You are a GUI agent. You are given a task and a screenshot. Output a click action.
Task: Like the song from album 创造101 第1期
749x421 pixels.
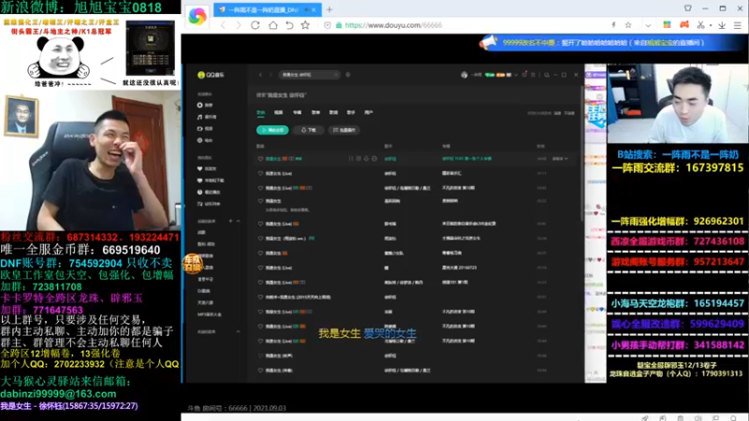point(260,283)
